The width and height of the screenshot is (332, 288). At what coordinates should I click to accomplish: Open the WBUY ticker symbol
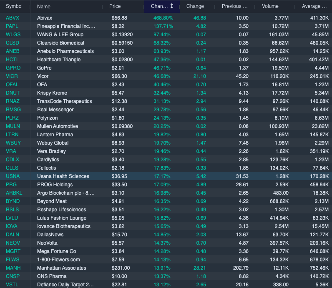(13, 143)
